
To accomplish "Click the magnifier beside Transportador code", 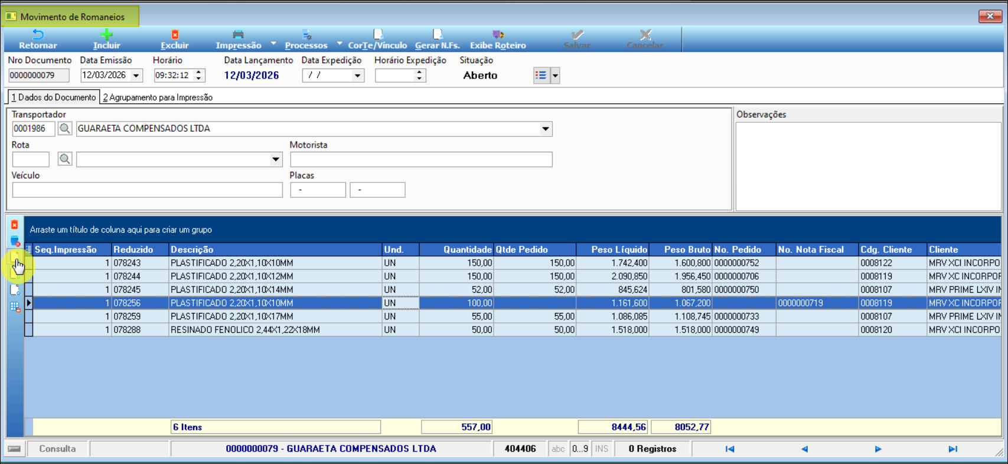I will pyautogui.click(x=65, y=129).
